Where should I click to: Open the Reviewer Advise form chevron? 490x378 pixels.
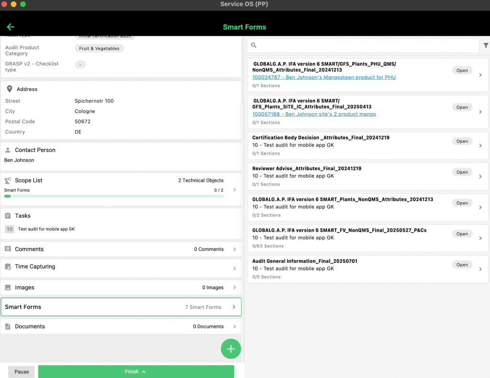tap(480, 176)
